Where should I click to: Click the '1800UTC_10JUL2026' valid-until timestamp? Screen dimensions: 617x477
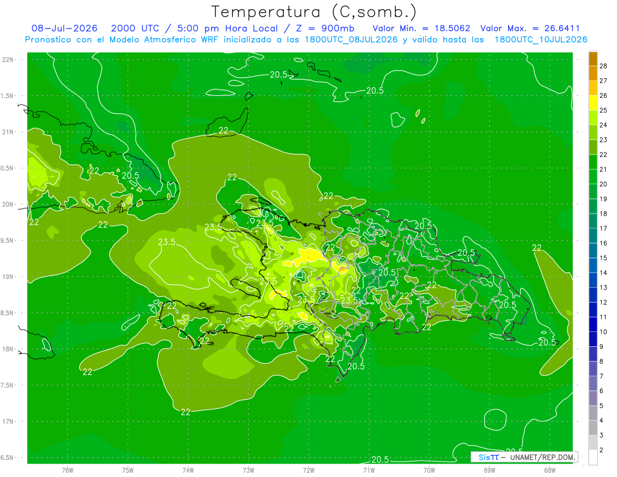click(541, 40)
